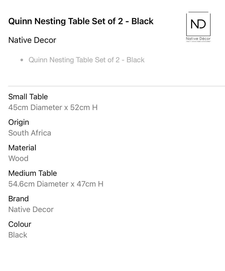This screenshot has height=271, width=225.
Task: Select the 45cm Diameter x 52cm H value
Action: 53,108
